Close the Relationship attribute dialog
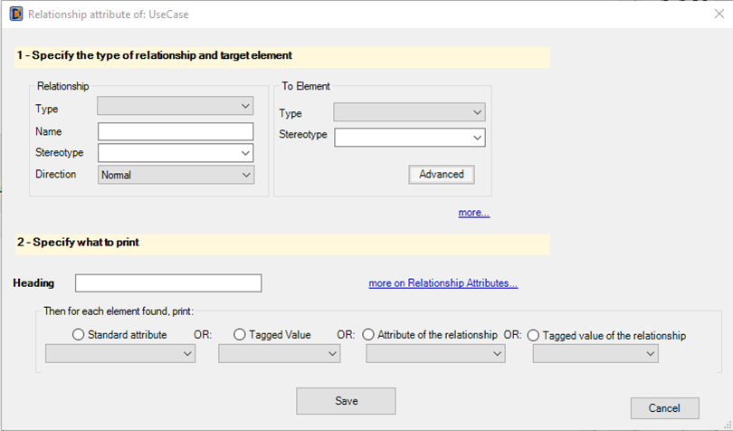 pos(719,14)
